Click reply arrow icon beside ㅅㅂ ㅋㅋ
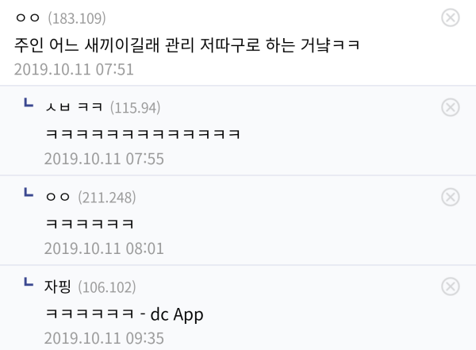The height and width of the screenshot is (350, 476). point(29,102)
